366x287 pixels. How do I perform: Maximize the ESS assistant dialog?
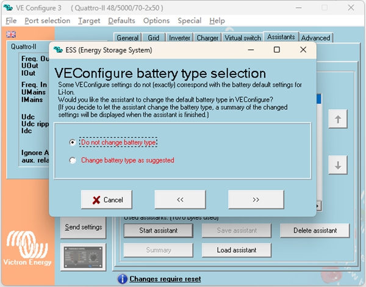(277, 49)
